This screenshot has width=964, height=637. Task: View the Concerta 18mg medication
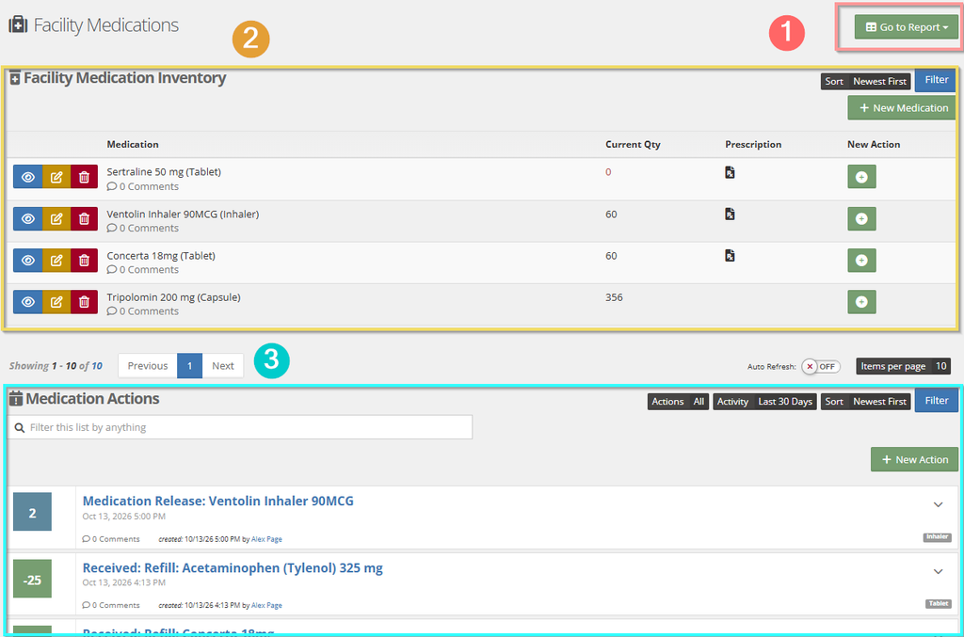pos(27,261)
